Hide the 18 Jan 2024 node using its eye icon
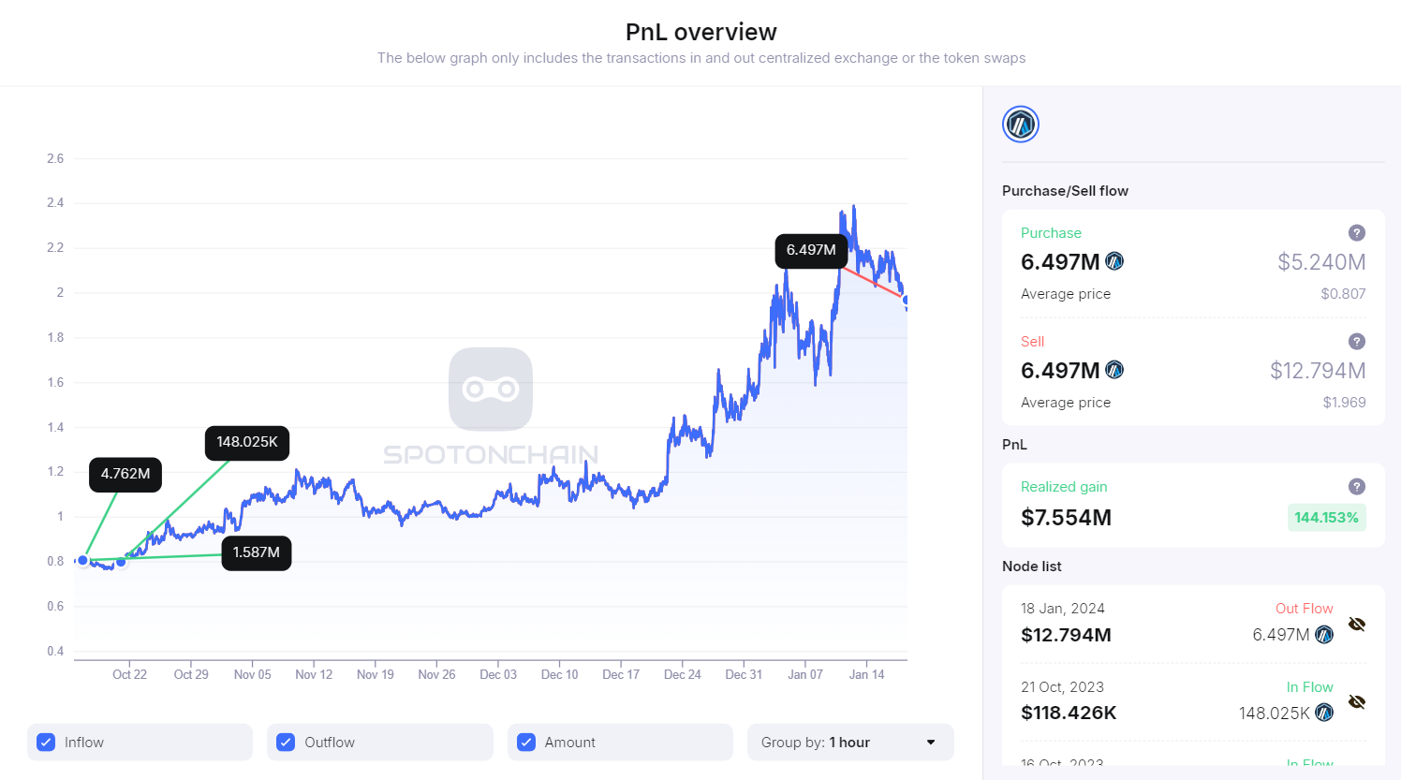Viewport: 1401px width, 780px height. click(x=1357, y=624)
